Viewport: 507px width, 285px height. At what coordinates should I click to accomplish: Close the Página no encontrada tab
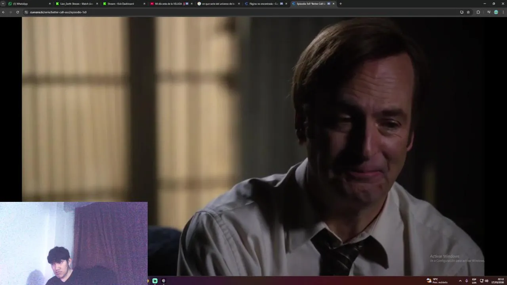click(286, 4)
